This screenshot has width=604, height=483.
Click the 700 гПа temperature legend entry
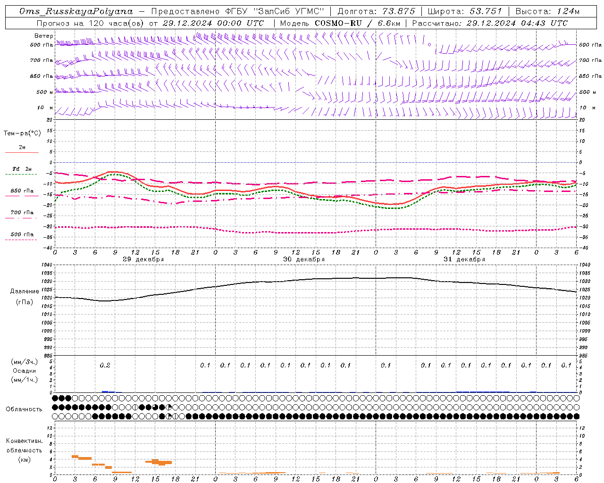(22, 213)
